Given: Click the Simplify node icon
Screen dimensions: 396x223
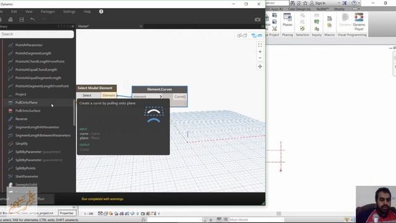Looking at the screenshot, I should click(11, 144).
